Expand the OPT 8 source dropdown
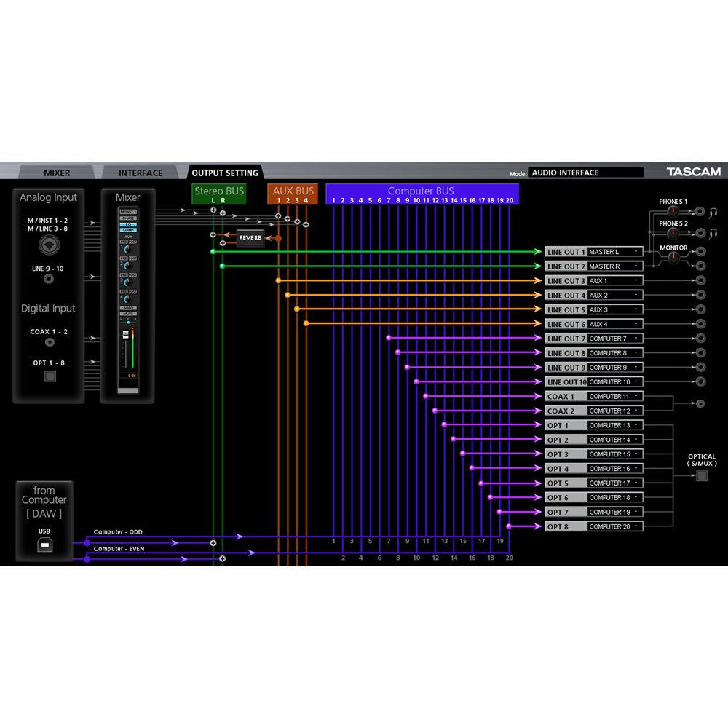The image size is (728, 728). [615, 526]
